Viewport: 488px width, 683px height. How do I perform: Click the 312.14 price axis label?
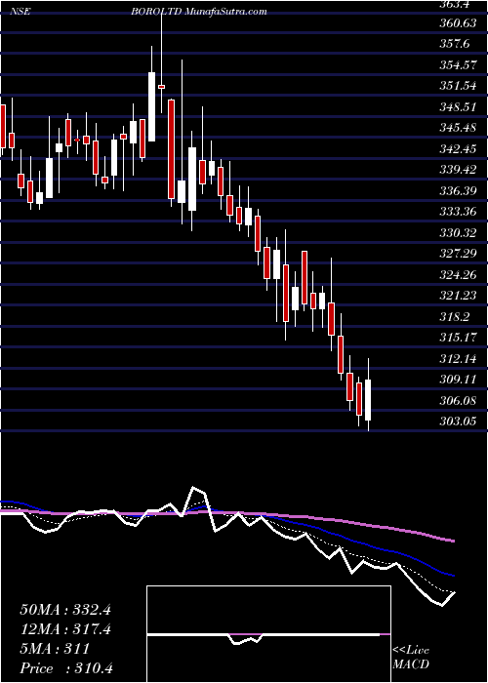[x=458, y=358]
